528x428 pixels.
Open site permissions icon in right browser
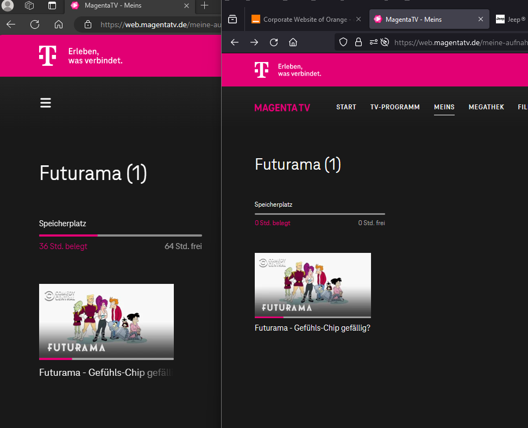(x=373, y=42)
